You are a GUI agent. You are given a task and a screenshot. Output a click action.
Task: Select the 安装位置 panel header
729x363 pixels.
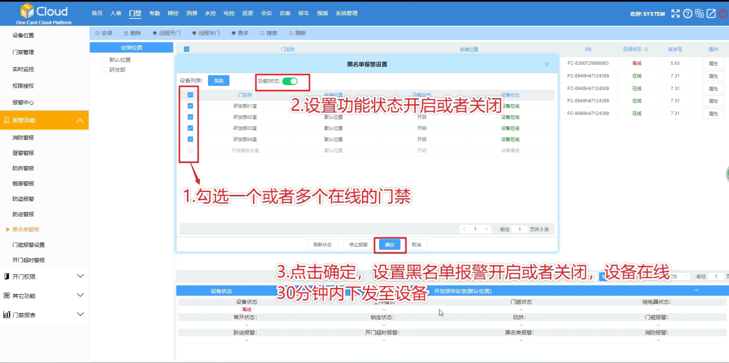[x=132, y=47]
